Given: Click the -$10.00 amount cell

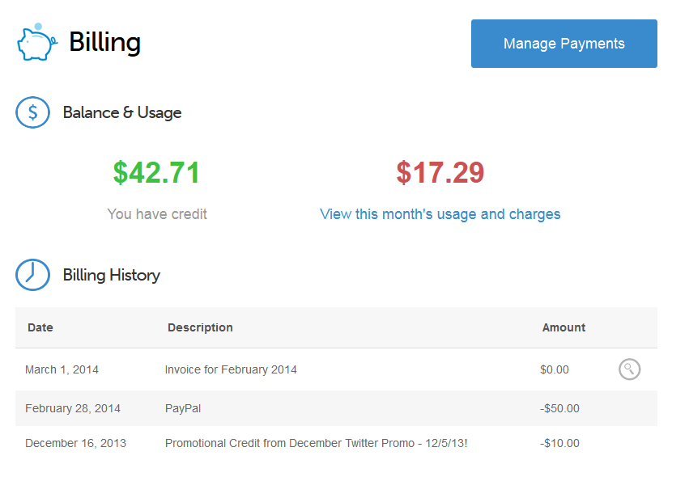Looking at the screenshot, I should (x=559, y=443).
